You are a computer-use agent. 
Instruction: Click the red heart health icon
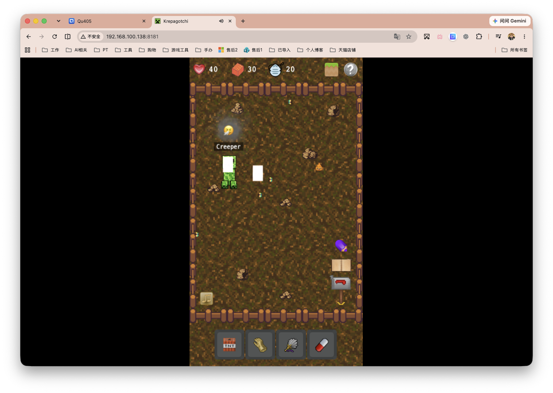(x=199, y=69)
